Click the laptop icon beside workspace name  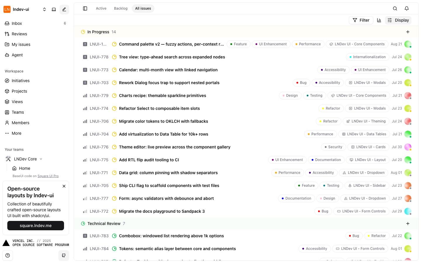(54, 9)
